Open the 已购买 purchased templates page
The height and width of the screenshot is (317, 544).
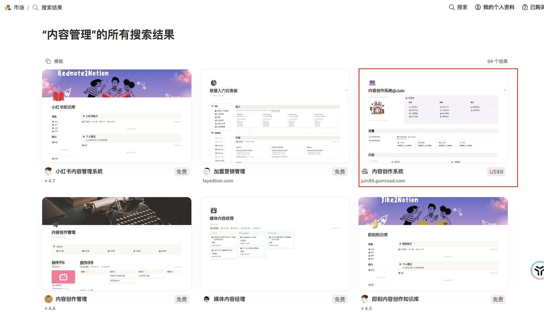[533, 7]
